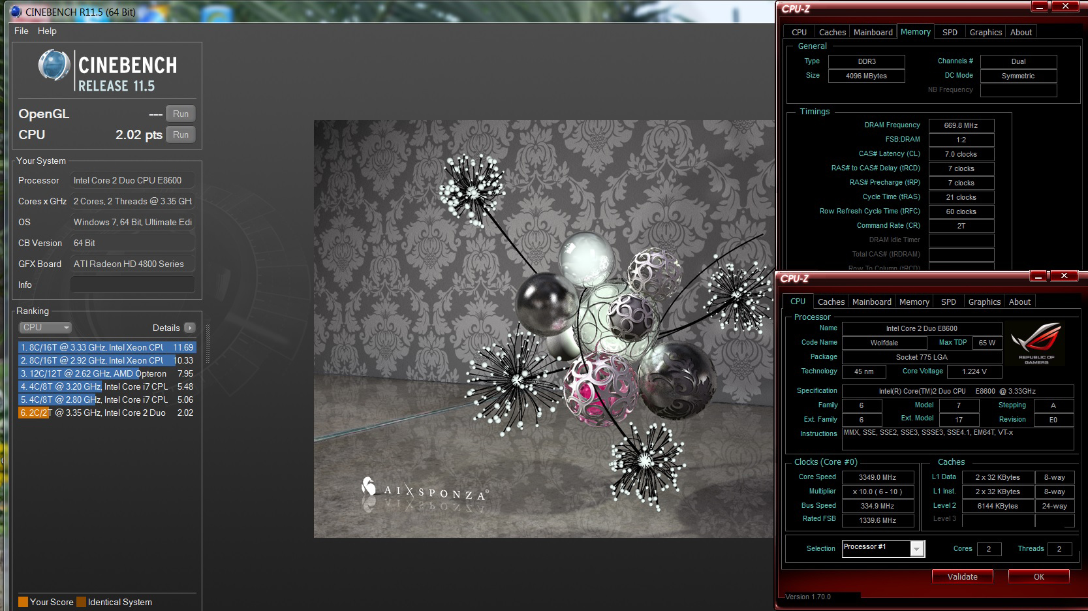Open About tab in lower CPU-Z window

[1019, 302]
